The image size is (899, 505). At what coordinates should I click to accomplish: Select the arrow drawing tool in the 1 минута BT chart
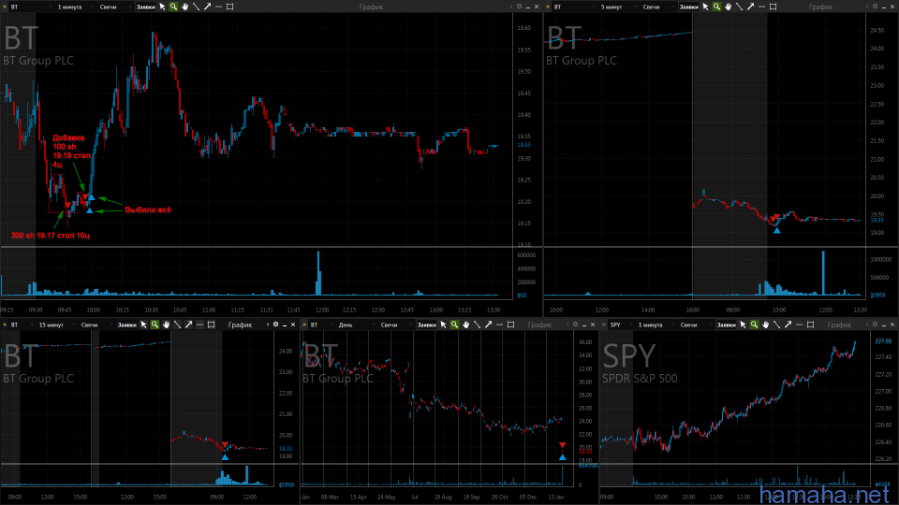pos(208,7)
